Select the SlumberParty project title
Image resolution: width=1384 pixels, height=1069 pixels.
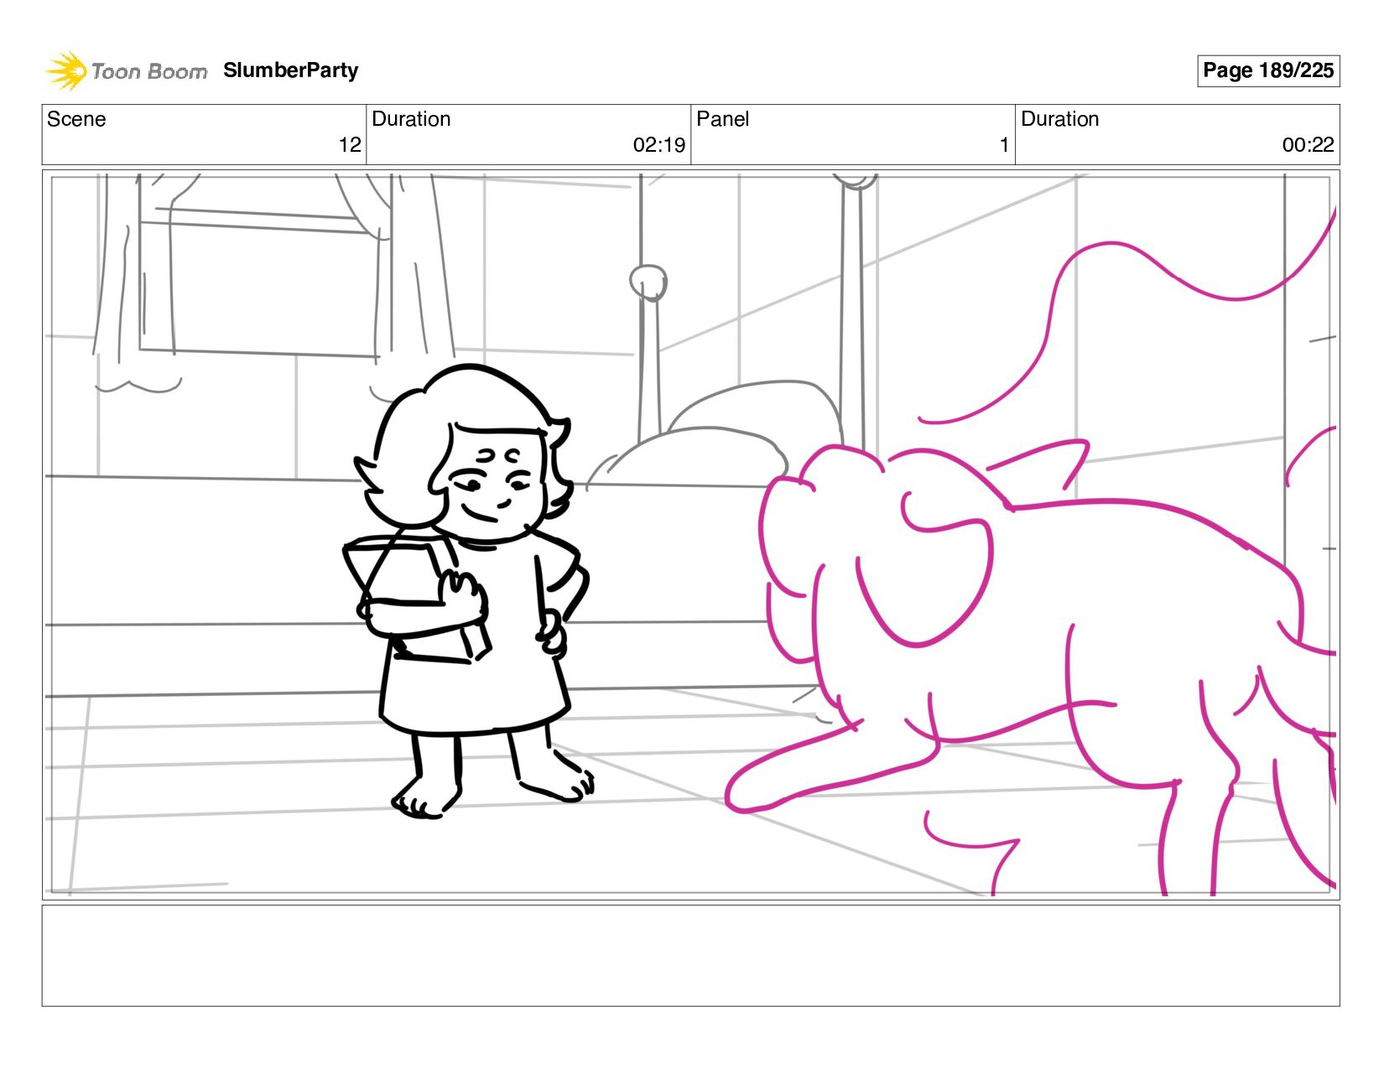pos(290,70)
